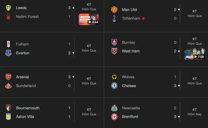
Task: Open Newcastle vs Brentford 'Hôm Nay' status
Action: (x=194, y=112)
